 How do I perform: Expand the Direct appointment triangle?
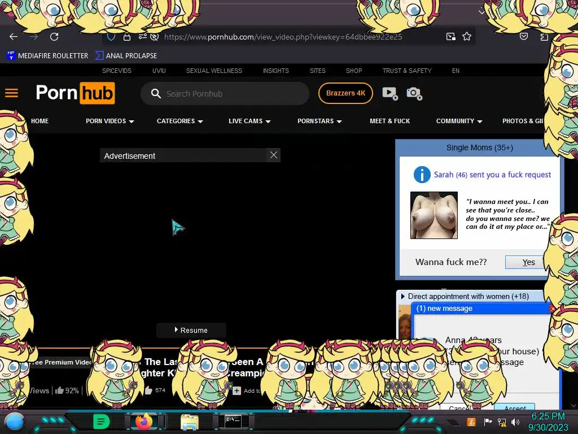[402, 296]
